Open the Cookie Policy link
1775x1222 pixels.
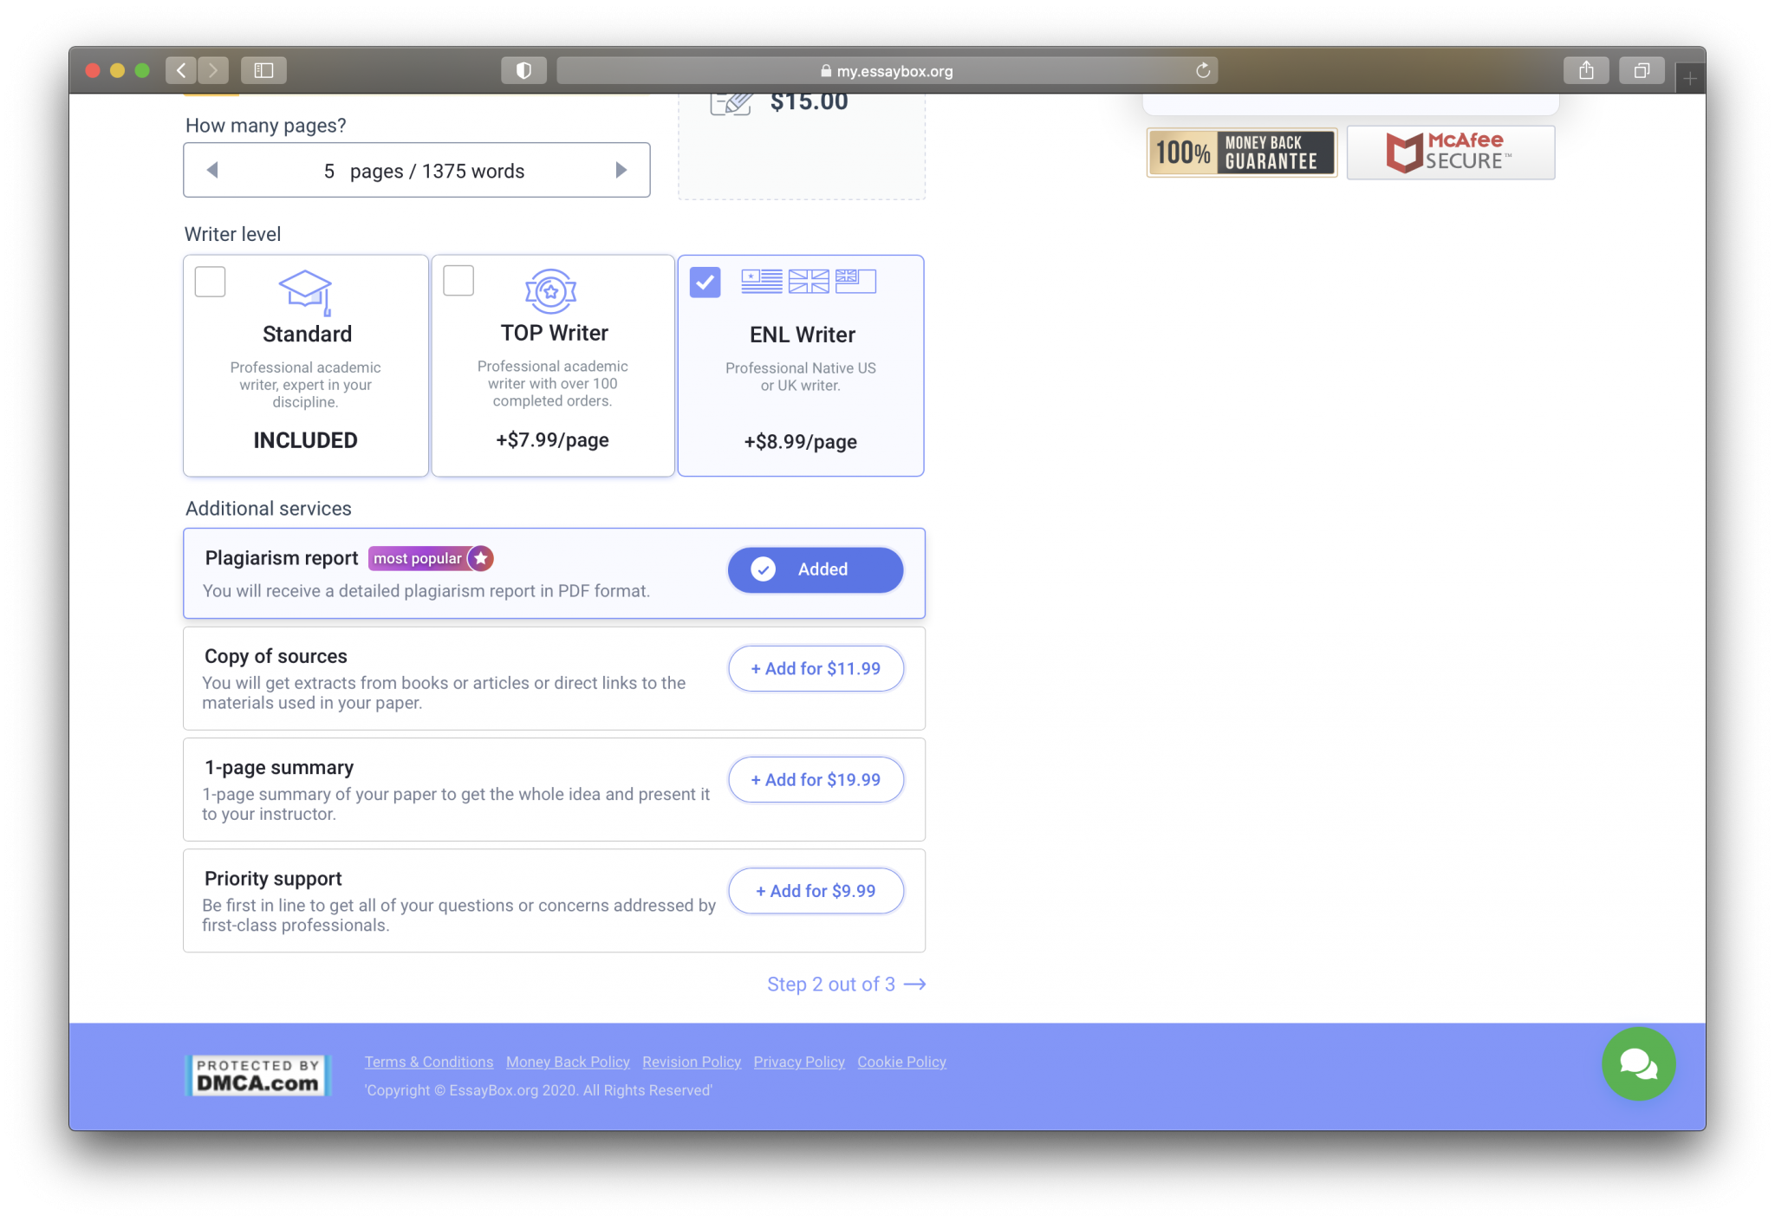(x=901, y=1062)
